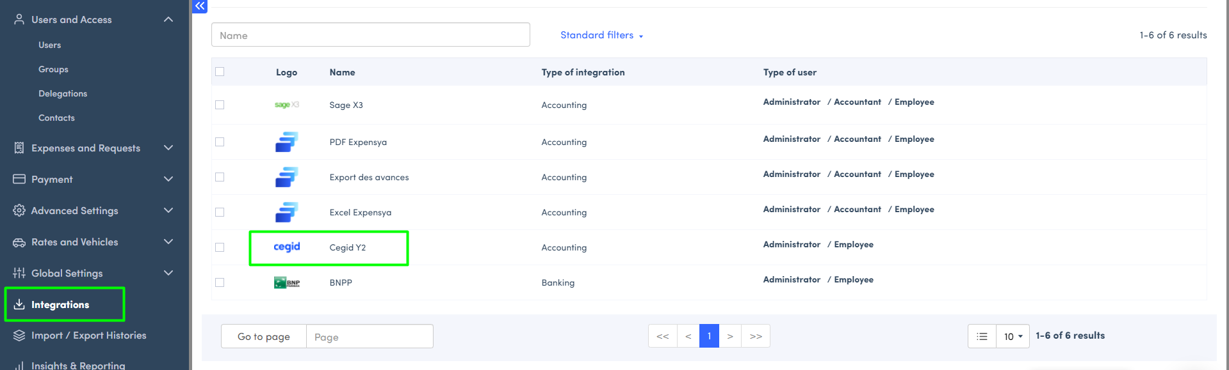Click the Go to page button
This screenshot has height=370, width=1229.
pyautogui.click(x=263, y=337)
